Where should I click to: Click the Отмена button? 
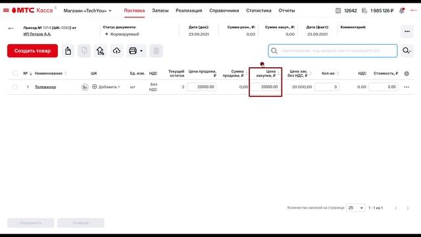pos(80,223)
